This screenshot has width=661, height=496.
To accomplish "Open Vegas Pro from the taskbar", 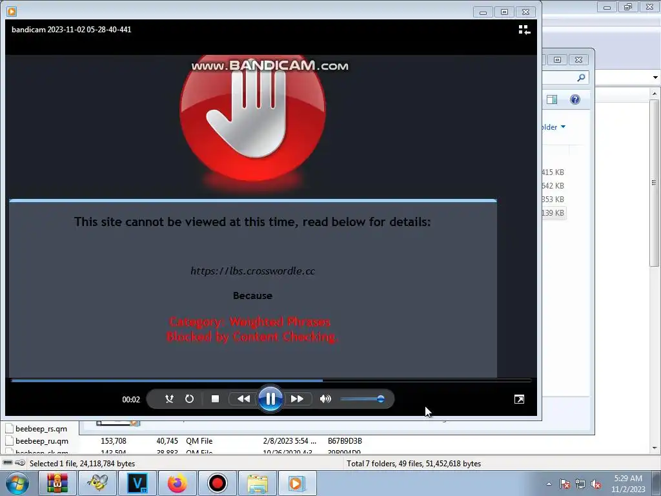I will click(x=137, y=483).
